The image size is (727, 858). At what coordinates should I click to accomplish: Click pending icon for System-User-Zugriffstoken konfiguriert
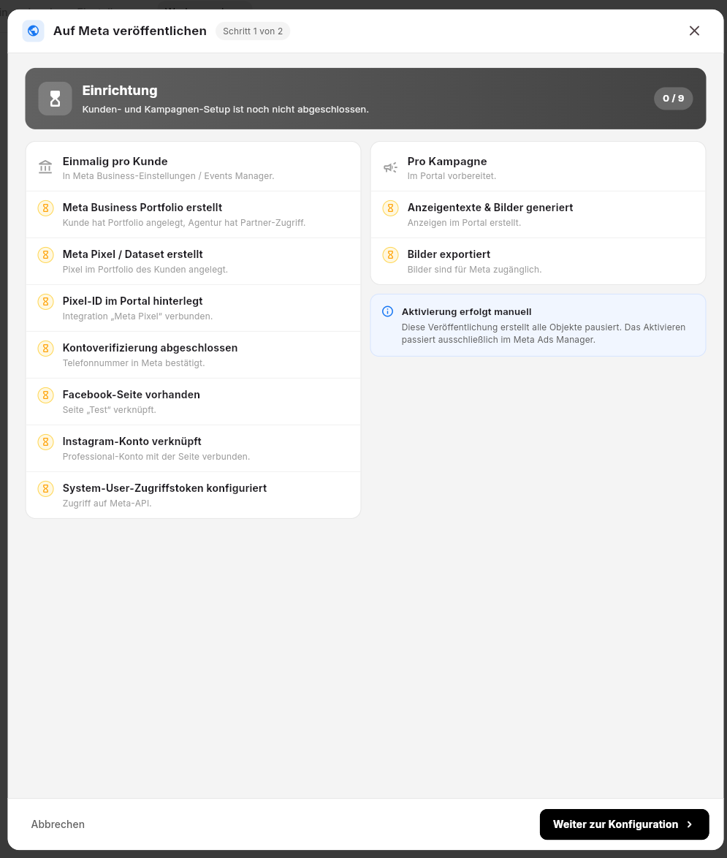click(45, 489)
